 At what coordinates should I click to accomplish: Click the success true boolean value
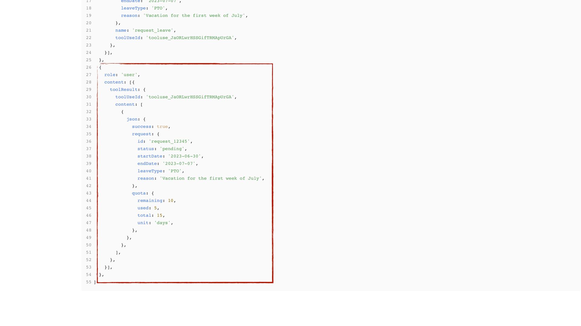pos(162,126)
